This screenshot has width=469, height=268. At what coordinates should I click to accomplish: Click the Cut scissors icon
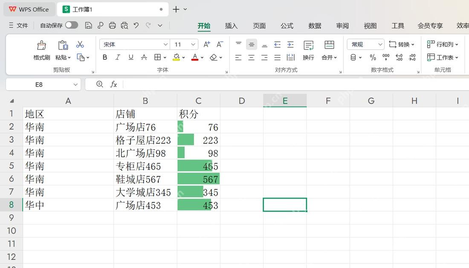pyautogui.click(x=80, y=44)
